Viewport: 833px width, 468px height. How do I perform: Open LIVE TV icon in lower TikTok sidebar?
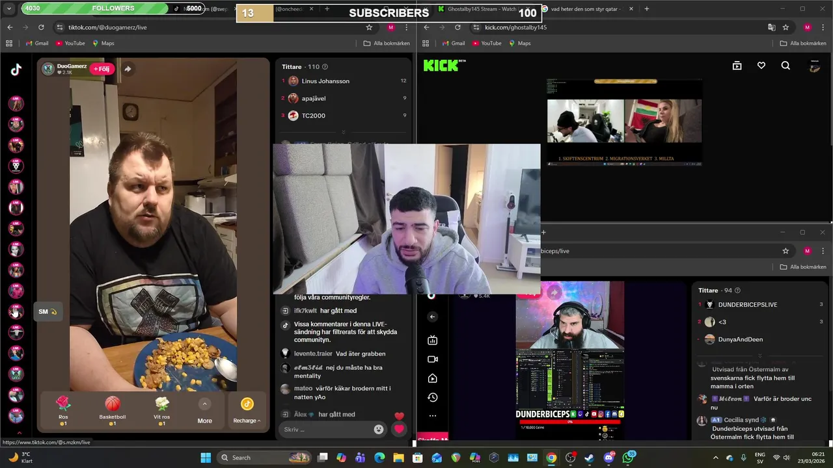tap(432, 340)
